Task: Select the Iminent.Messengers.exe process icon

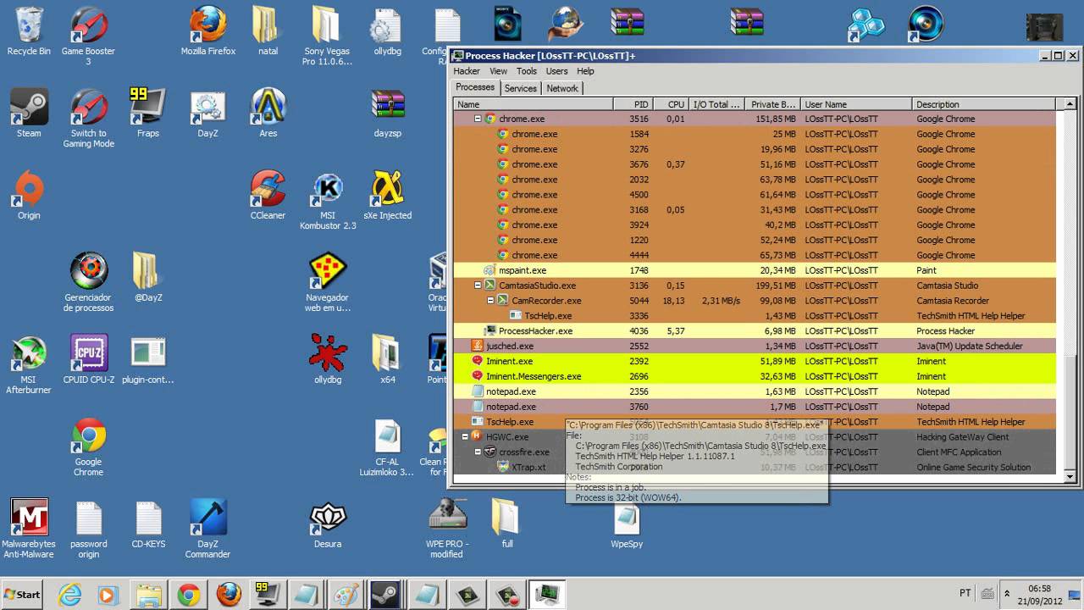Action: [x=478, y=376]
